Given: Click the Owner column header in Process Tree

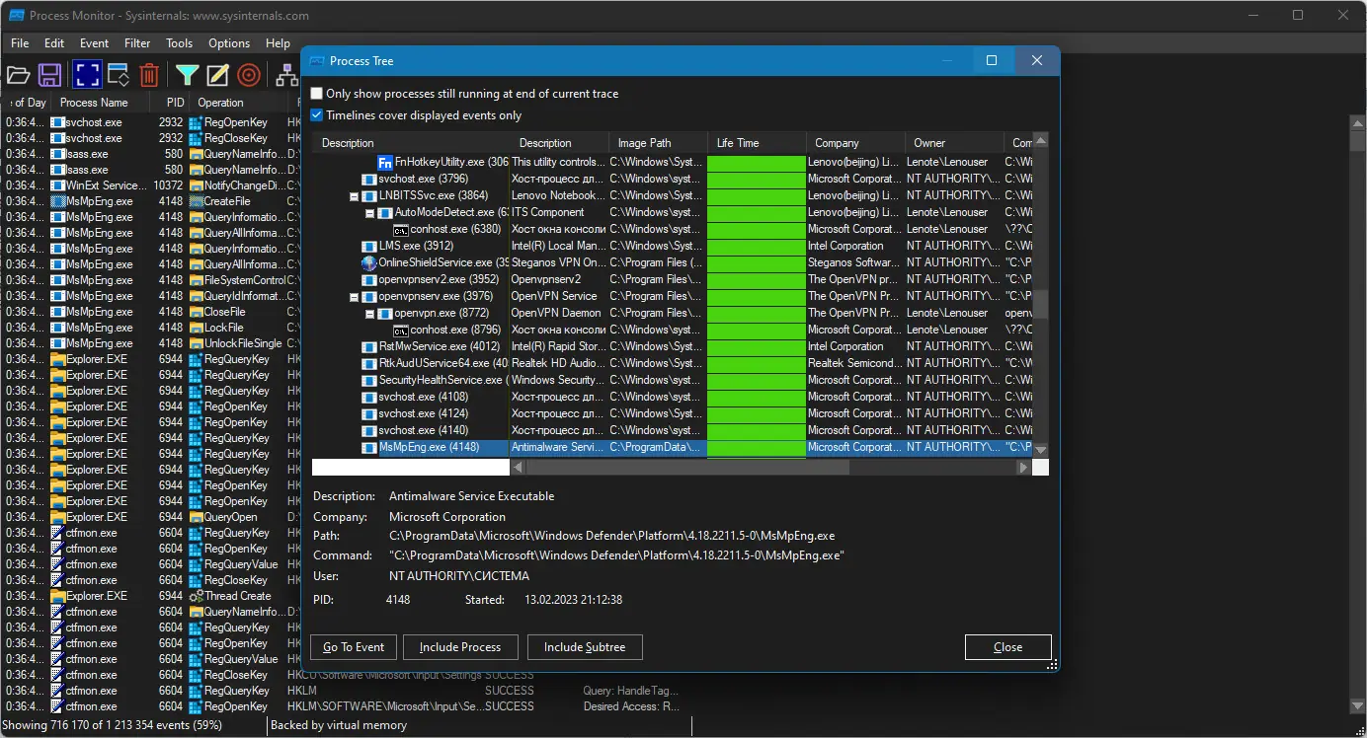Looking at the screenshot, I should 954,143.
